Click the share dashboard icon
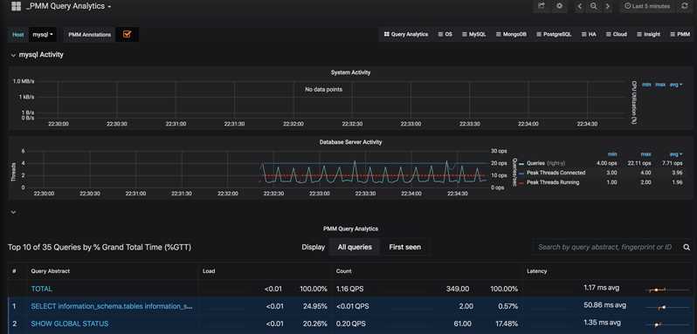 [541, 6]
